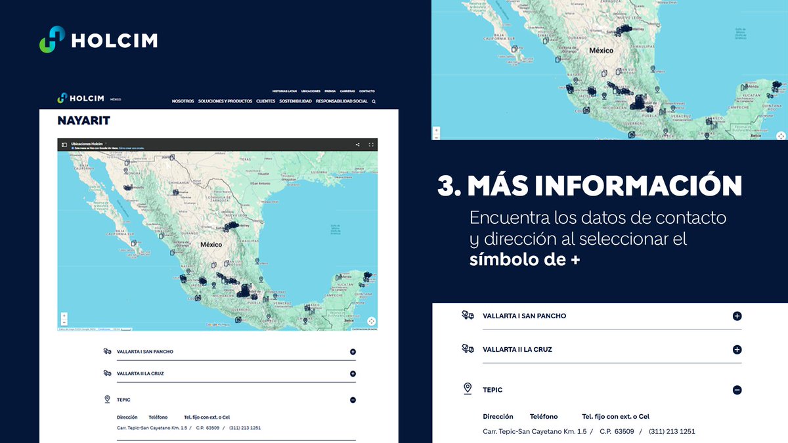The width and height of the screenshot is (788, 443).
Task: Click the location pin icon beside Tepic on the website page
Action: pyautogui.click(x=108, y=399)
